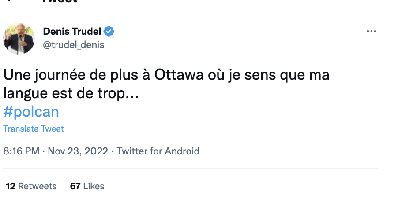Click the word Ottawa in the tweet
The image size is (398, 206).
(179, 75)
